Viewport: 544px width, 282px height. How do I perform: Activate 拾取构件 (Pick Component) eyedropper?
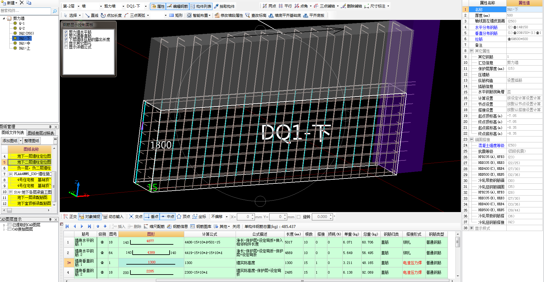pyautogui.click(x=224, y=6)
